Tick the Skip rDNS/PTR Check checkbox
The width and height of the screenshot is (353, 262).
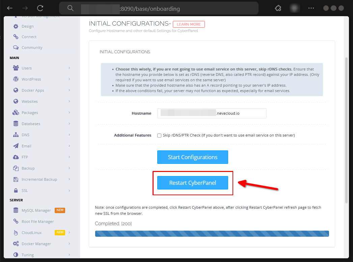click(x=159, y=136)
